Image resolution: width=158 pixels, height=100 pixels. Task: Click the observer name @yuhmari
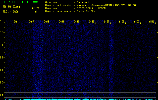click(x=83, y=2)
